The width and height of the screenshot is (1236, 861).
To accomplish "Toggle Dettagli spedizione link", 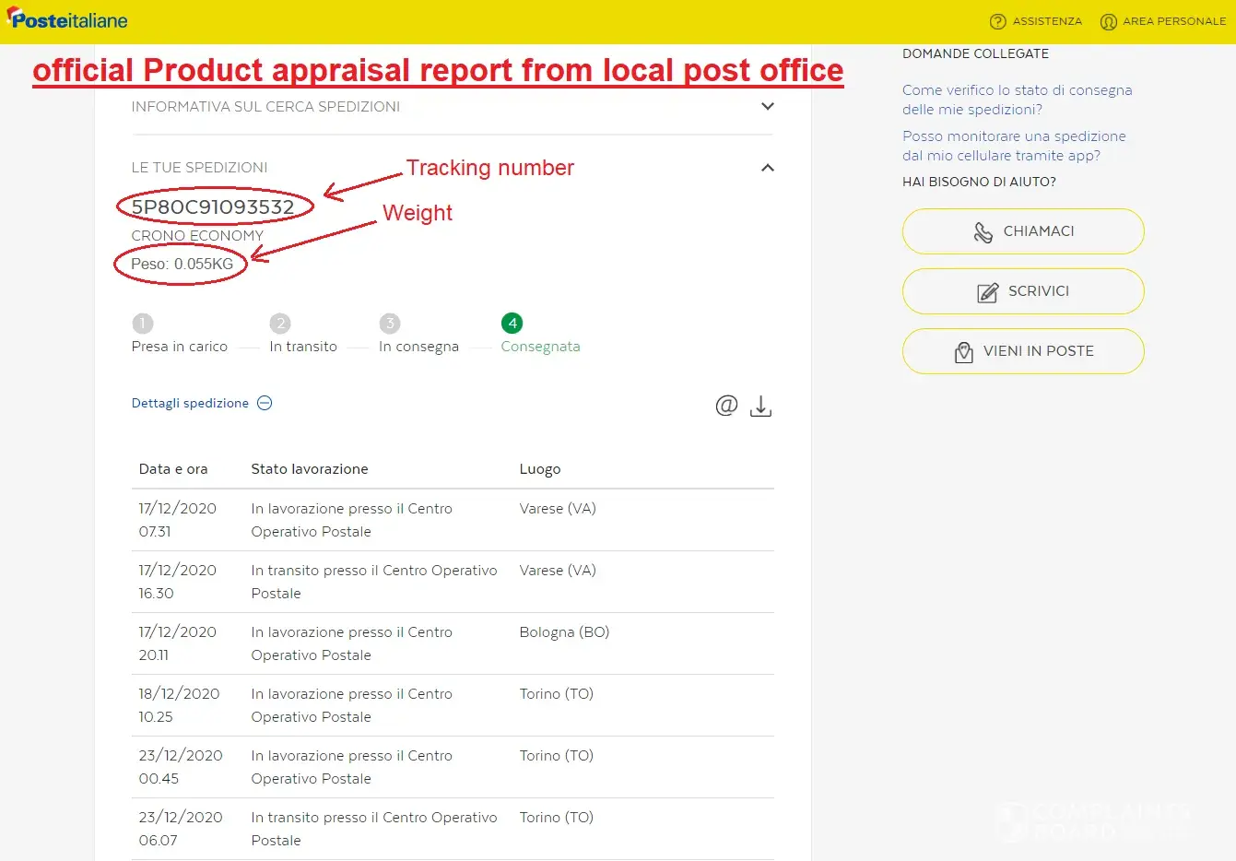I will (190, 403).
